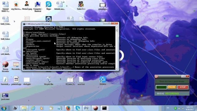The width and height of the screenshot is (197, 111).
Task: Pause the screen recording
Action: pos(172,87)
